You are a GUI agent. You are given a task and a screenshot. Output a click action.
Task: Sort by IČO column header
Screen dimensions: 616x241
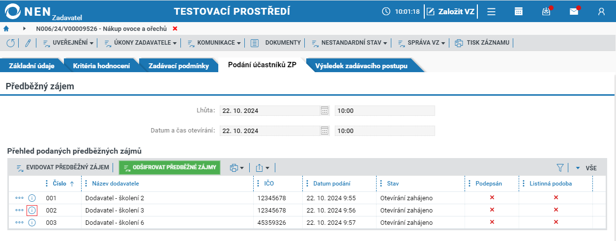click(x=269, y=184)
